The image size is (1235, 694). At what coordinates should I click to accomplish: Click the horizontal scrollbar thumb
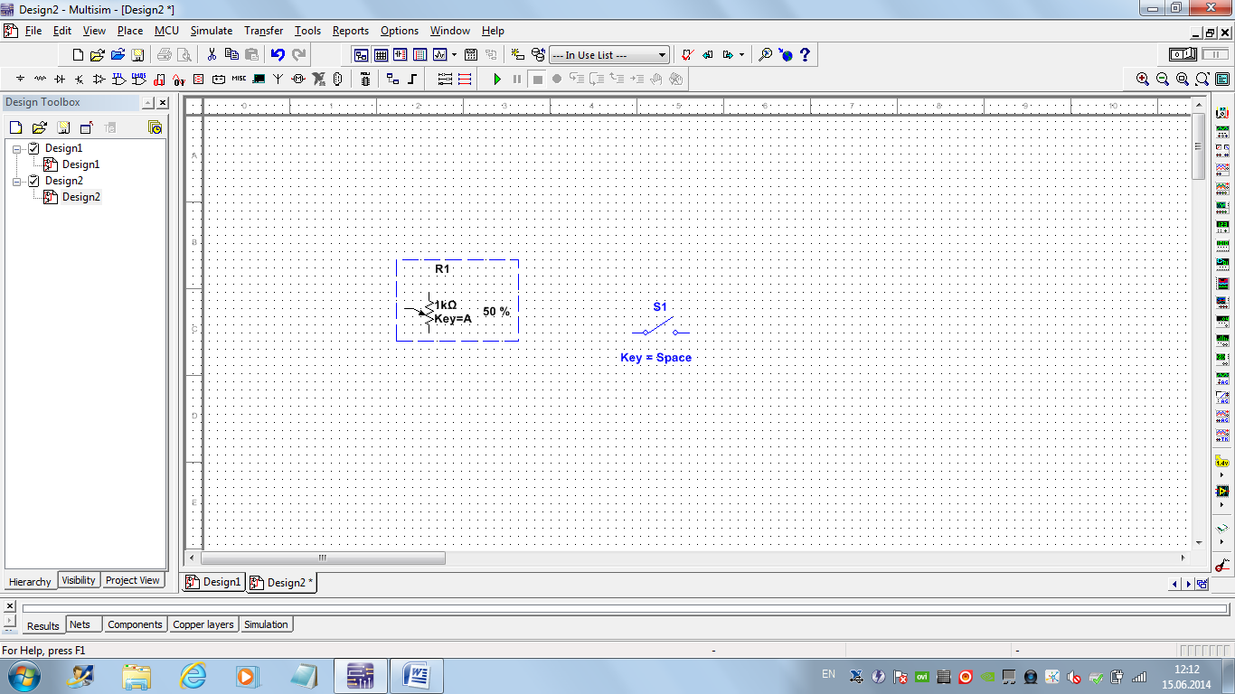tap(323, 558)
